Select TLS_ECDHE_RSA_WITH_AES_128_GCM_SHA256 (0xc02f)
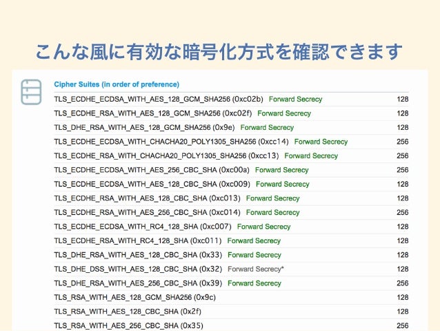This screenshot has height=331, width=440. pyautogui.click(x=153, y=113)
